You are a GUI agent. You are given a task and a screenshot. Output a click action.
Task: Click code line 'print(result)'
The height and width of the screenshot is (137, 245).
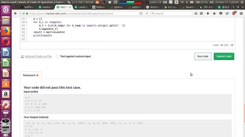pyautogui.click(x=42, y=35)
